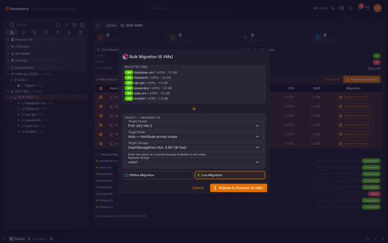
Task: Click the blue migrated icon card showing 8
Action: pos(317,37)
